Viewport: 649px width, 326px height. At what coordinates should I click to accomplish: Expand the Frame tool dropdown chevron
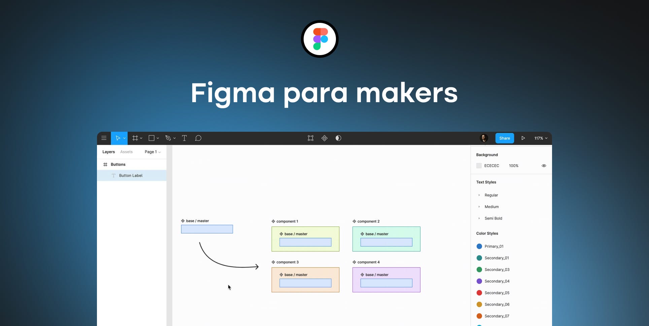coord(141,138)
